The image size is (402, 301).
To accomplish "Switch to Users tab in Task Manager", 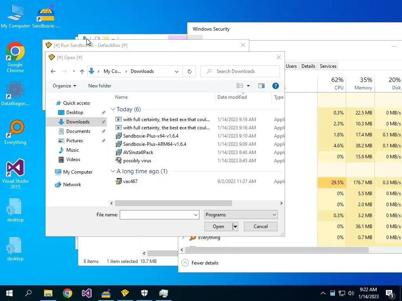I will (x=291, y=66).
